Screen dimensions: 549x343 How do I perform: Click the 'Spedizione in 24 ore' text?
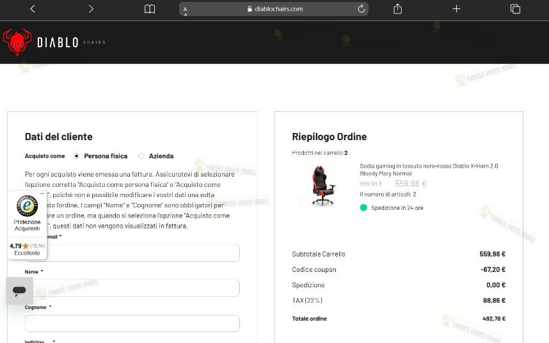[397, 208]
